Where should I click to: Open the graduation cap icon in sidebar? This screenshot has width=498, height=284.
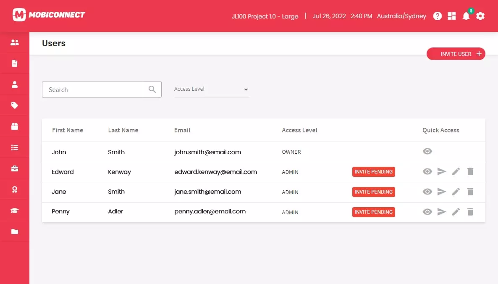tap(15, 210)
